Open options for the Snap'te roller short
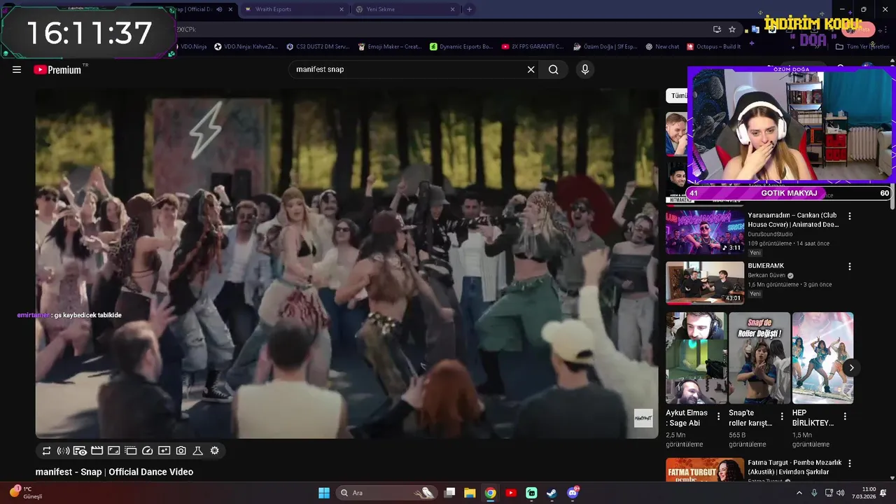The width and height of the screenshot is (896, 504). click(782, 416)
